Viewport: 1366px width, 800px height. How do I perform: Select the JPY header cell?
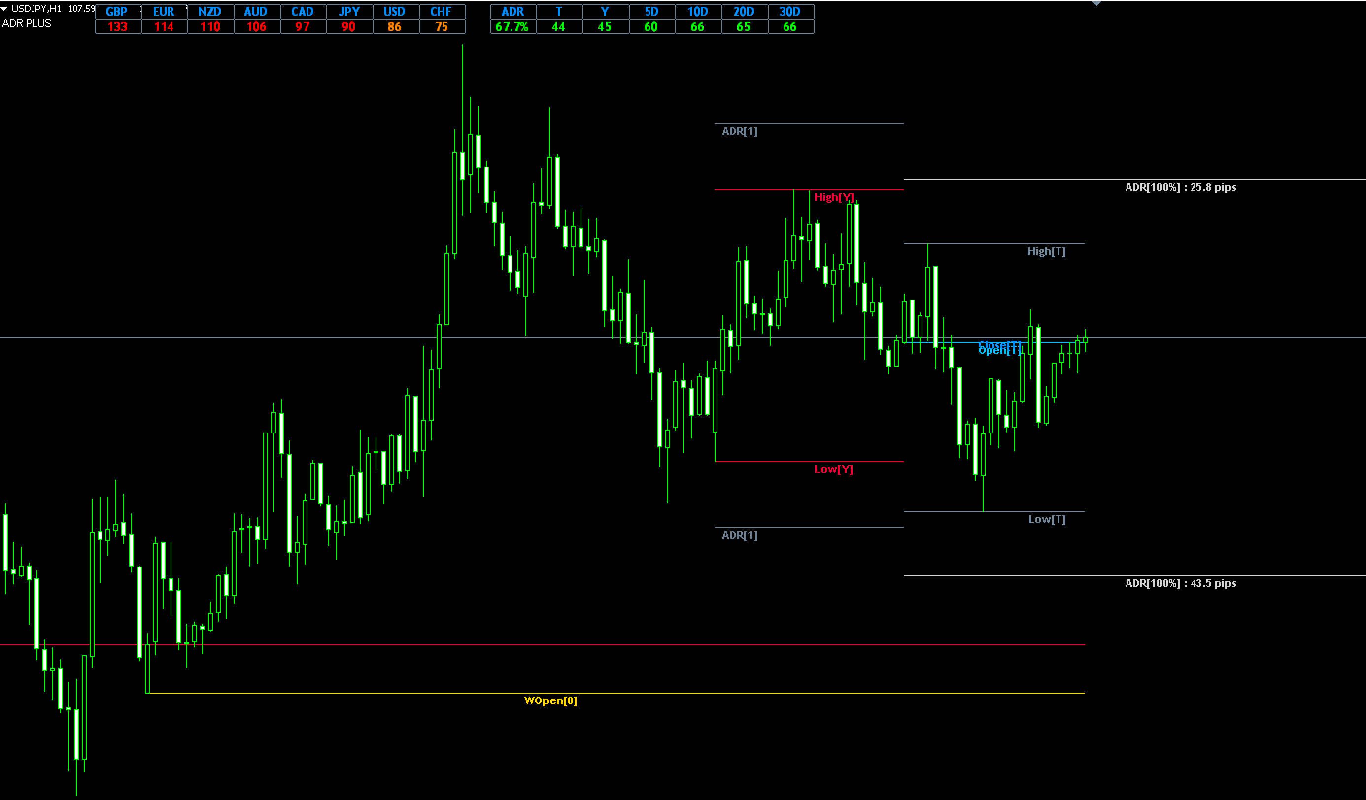coord(349,12)
